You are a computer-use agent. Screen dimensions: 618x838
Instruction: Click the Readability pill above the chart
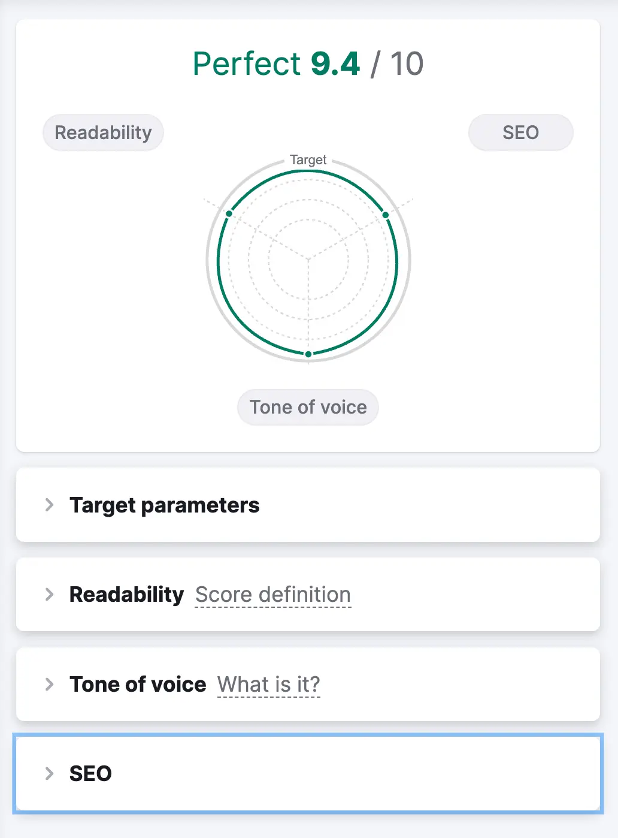pos(103,132)
